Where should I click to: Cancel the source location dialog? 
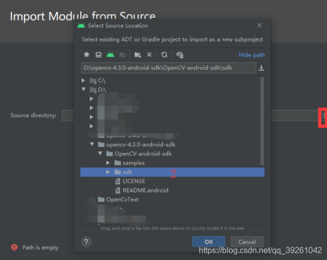tap(247, 242)
